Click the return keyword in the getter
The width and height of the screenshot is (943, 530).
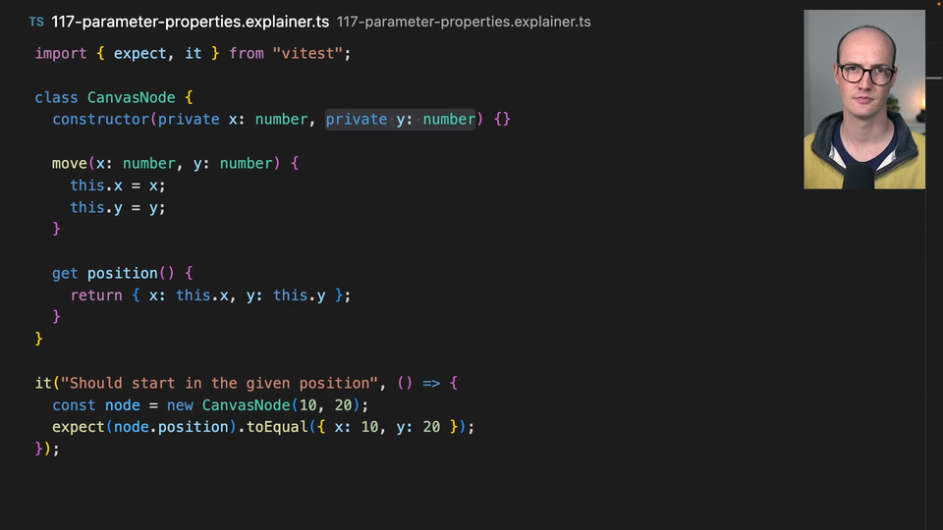pos(95,294)
